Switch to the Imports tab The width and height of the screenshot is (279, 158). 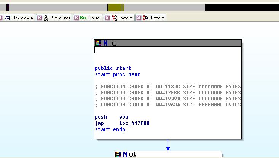click(x=119, y=18)
